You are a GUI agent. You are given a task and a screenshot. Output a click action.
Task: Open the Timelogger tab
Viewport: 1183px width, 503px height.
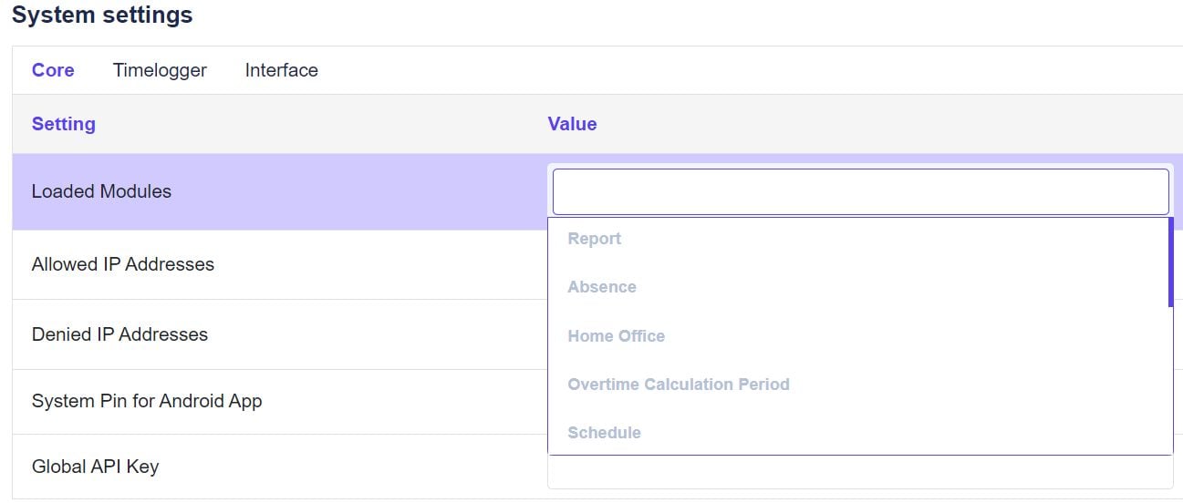click(160, 70)
